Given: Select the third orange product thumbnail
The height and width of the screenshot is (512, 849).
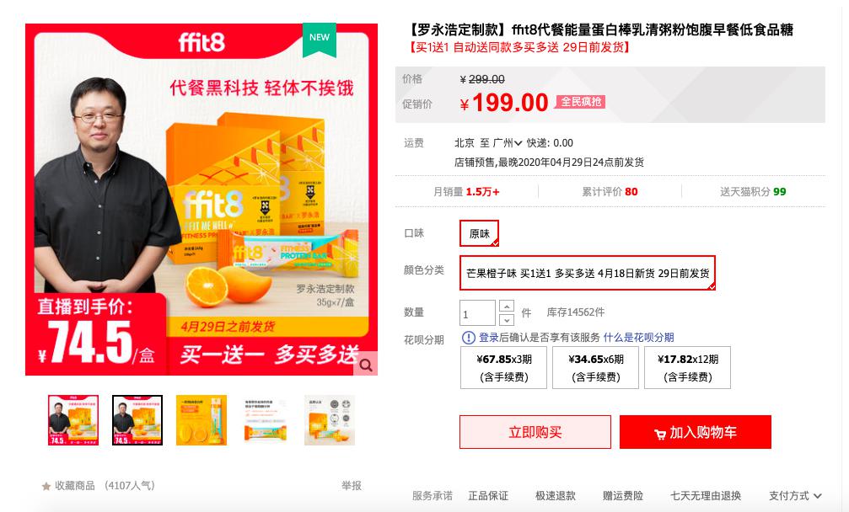Looking at the screenshot, I should click(202, 420).
